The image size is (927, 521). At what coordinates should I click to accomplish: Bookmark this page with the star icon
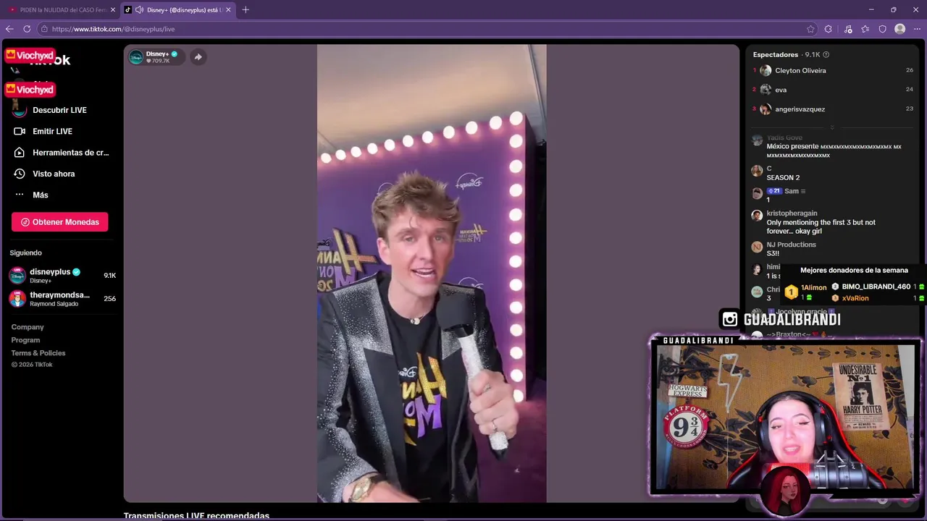(x=810, y=29)
